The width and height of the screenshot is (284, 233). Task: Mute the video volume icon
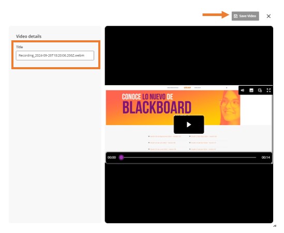pos(243,90)
